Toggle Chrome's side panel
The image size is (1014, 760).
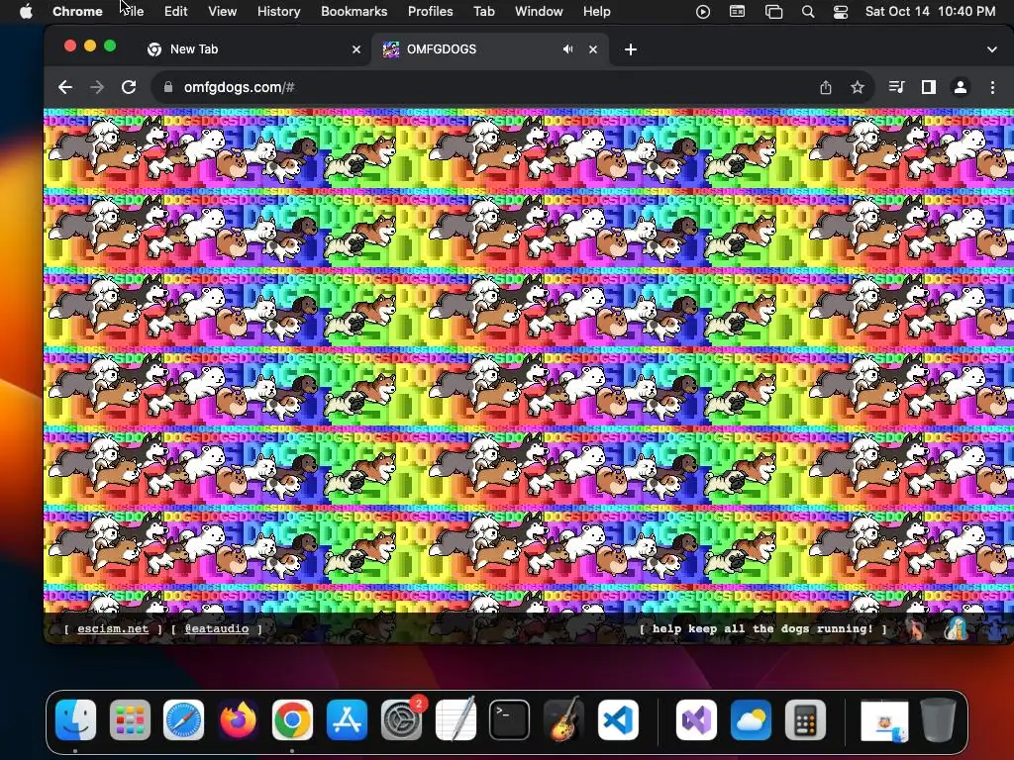(x=929, y=87)
